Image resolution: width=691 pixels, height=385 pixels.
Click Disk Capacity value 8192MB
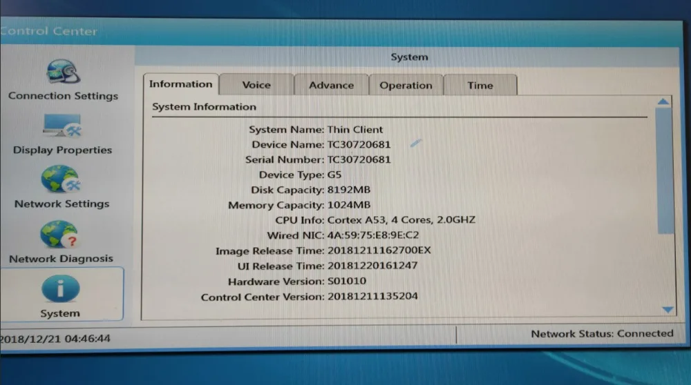click(x=348, y=190)
